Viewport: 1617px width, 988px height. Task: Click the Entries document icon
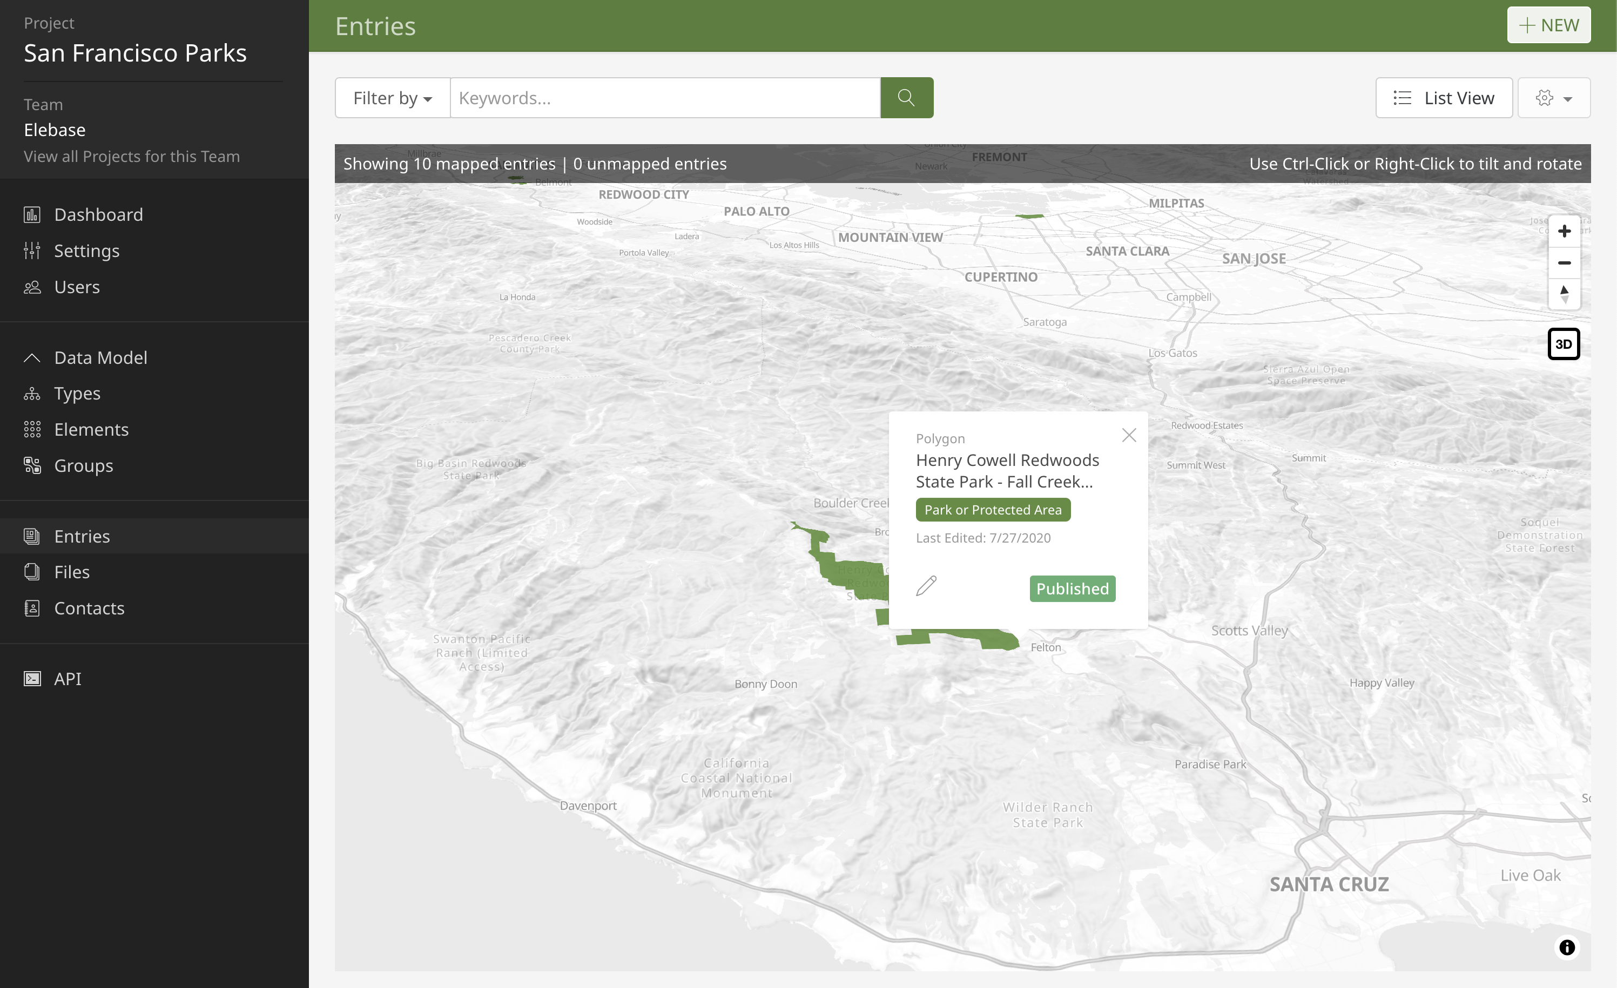click(x=32, y=536)
